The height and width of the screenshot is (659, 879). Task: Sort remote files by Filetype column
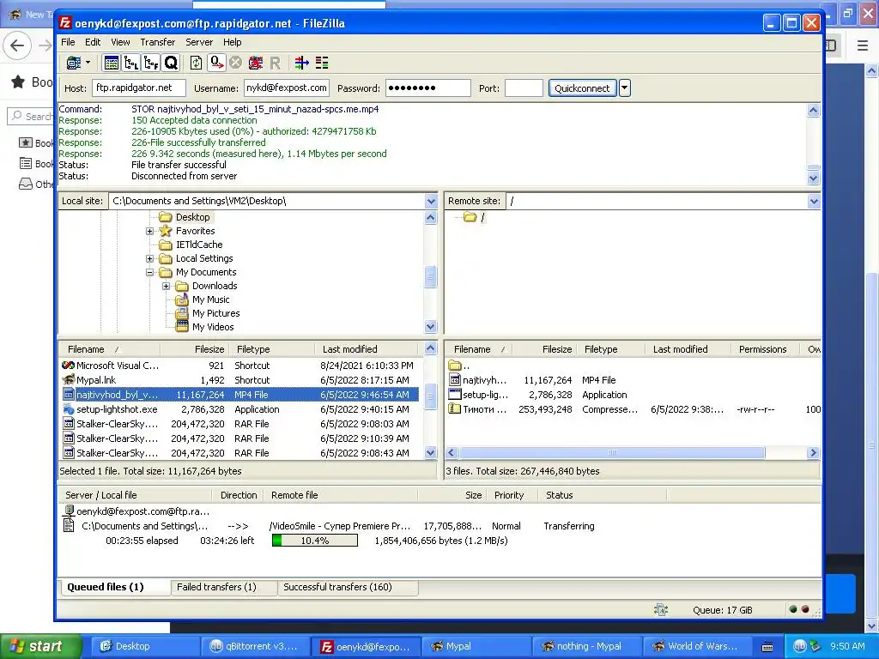(x=611, y=349)
